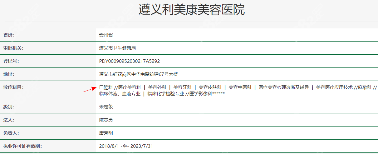Select the name 唐芳明
Screen dimensions: 378x154
point(106,133)
